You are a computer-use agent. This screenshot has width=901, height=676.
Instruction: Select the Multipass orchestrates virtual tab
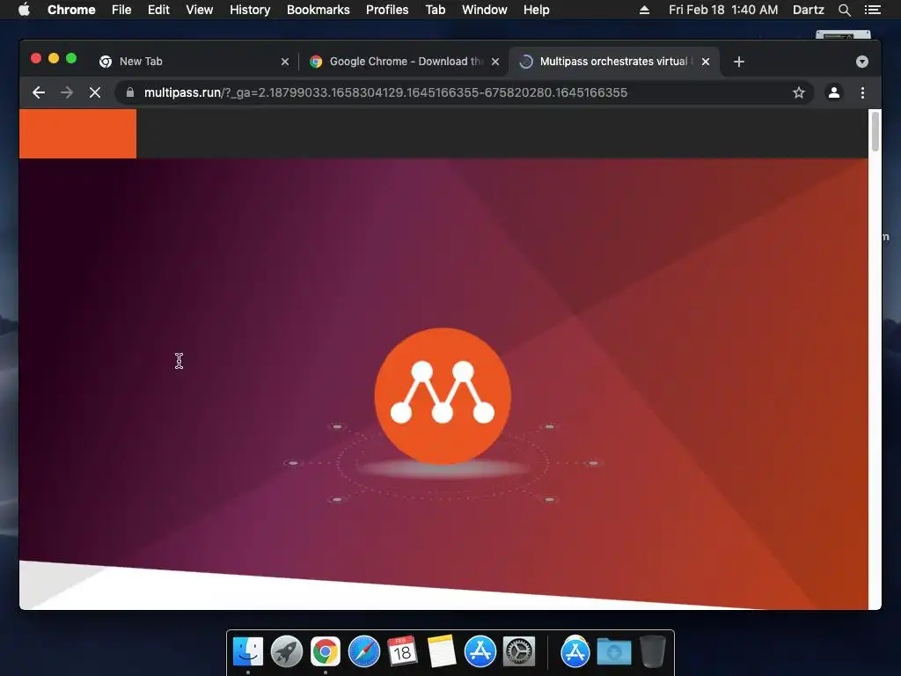[613, 62]
